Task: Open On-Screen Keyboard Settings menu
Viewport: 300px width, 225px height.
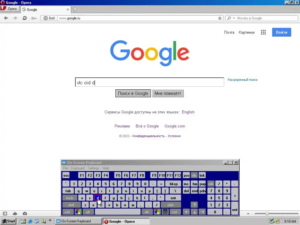Action: (x=93, y=168)
